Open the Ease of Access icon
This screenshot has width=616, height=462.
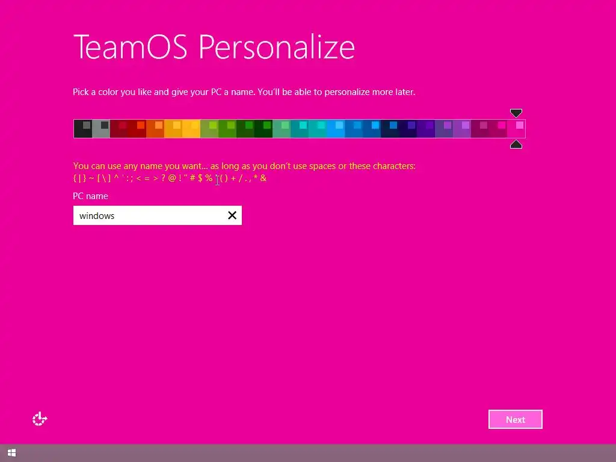(x=40, y=419)
